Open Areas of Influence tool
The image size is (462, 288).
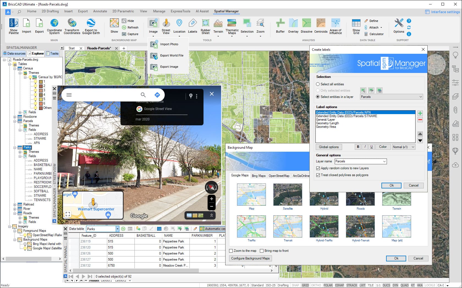tap(335, 26)
